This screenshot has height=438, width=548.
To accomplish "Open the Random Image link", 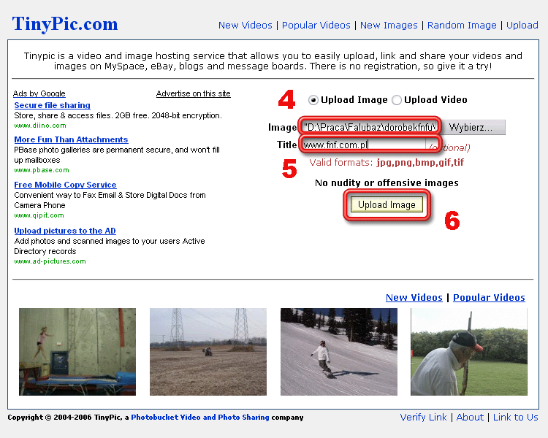I will tap(462, 25).
